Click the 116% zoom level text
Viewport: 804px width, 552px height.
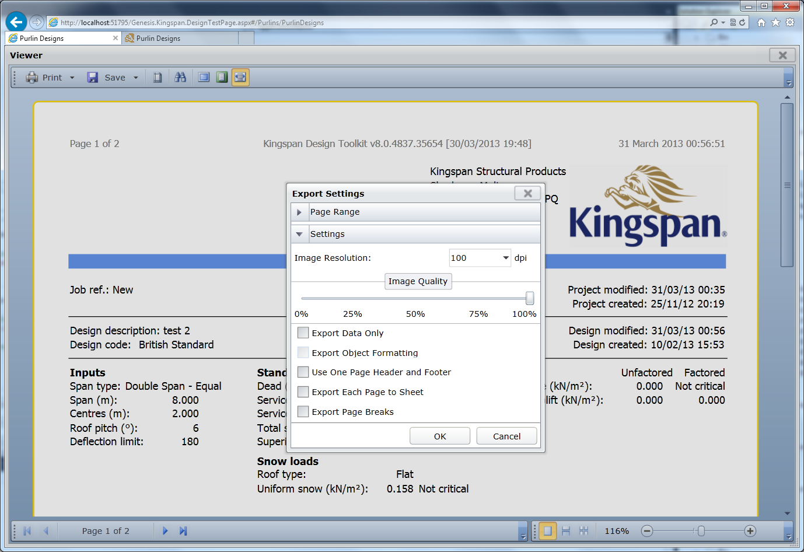pyautogui.click(x=617, y=531)
